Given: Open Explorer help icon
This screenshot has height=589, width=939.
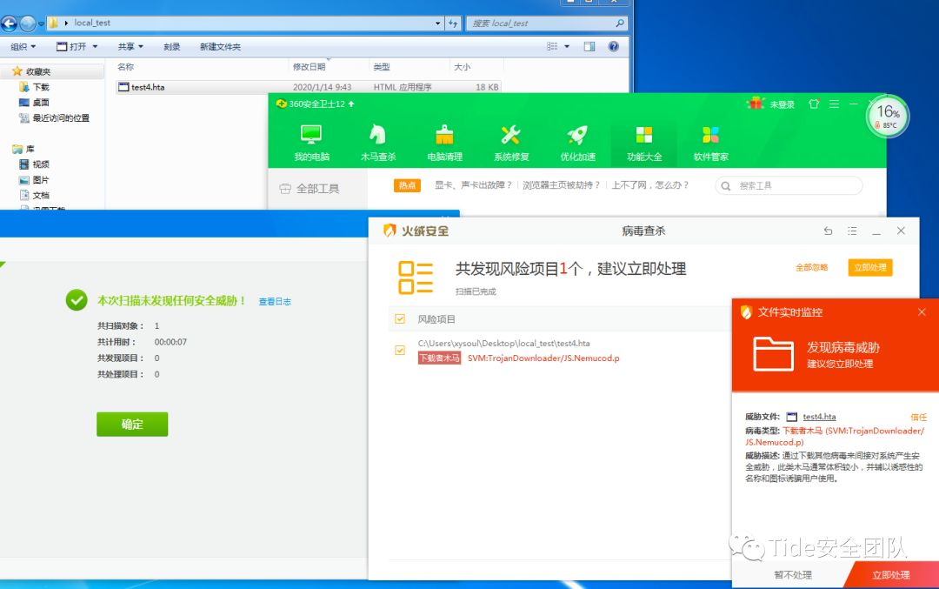Looking at the screenshot, I should tap(613, 47).
